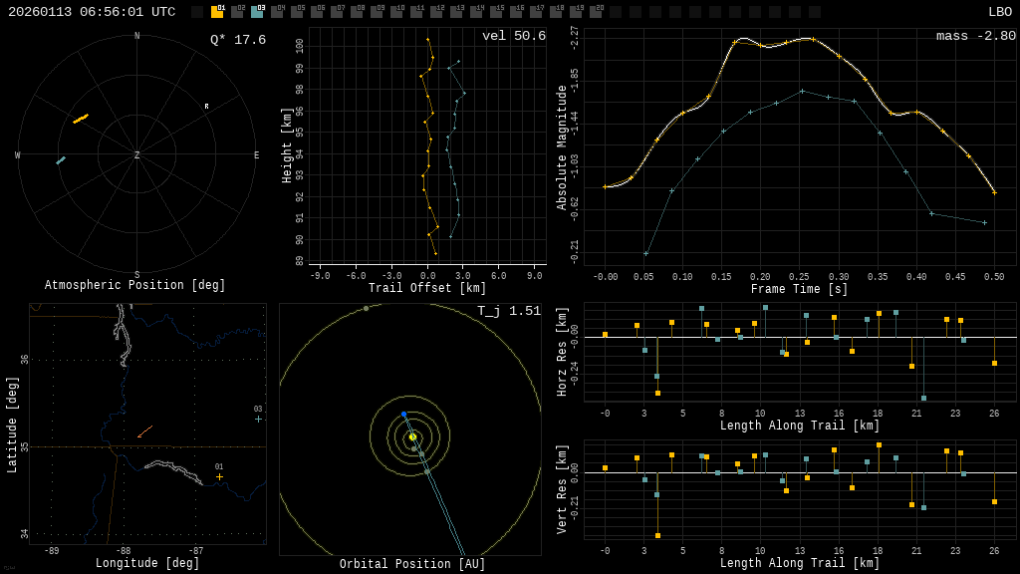
Task: Click the UTC timestamp in top left
Action: pyautogui.click(x=92, y=12)
